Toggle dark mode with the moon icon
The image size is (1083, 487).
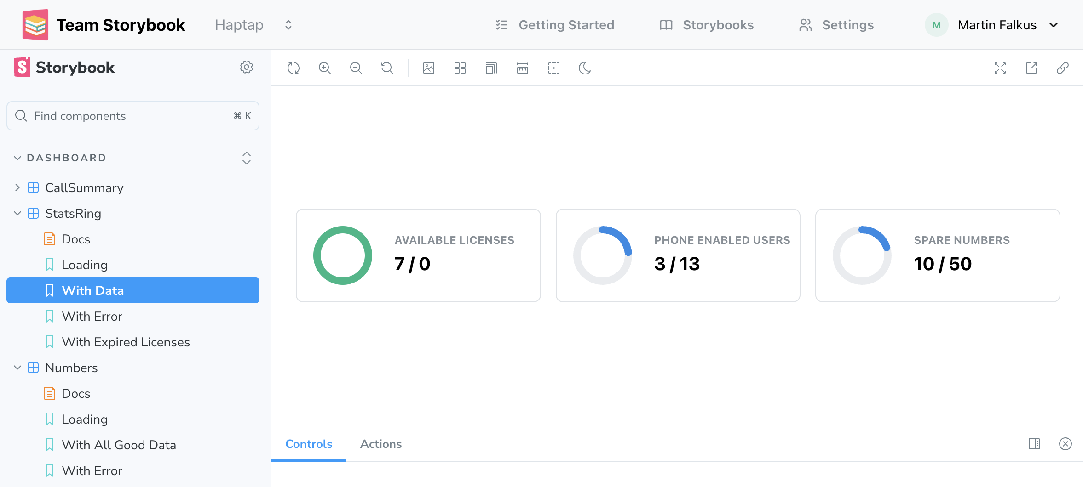[585, 68]
